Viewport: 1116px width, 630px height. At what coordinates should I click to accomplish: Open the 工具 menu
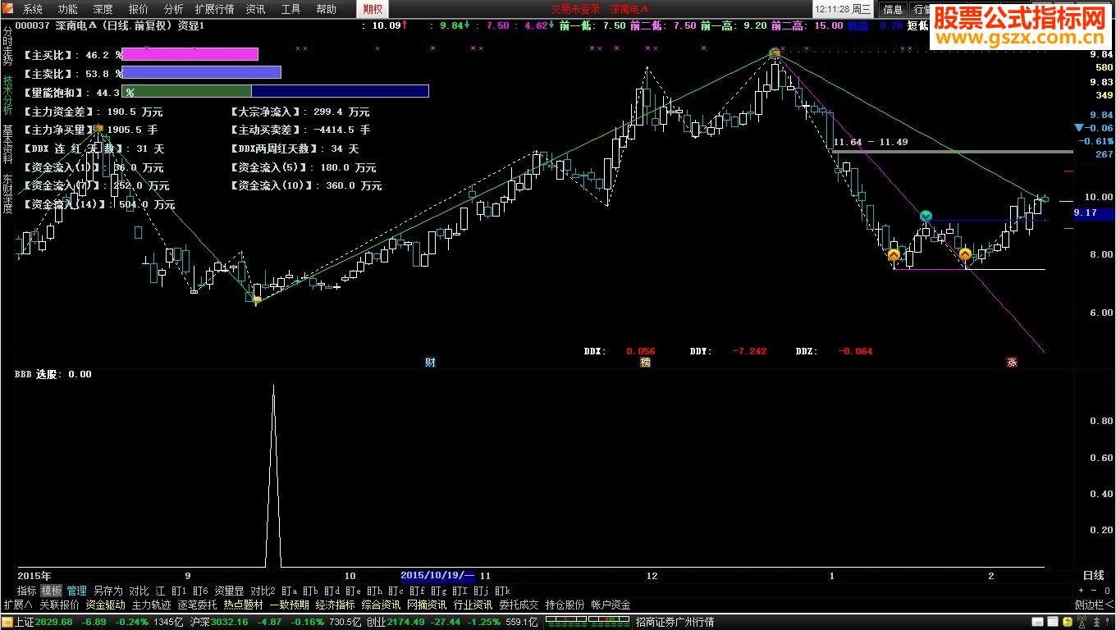coord(290,10)
